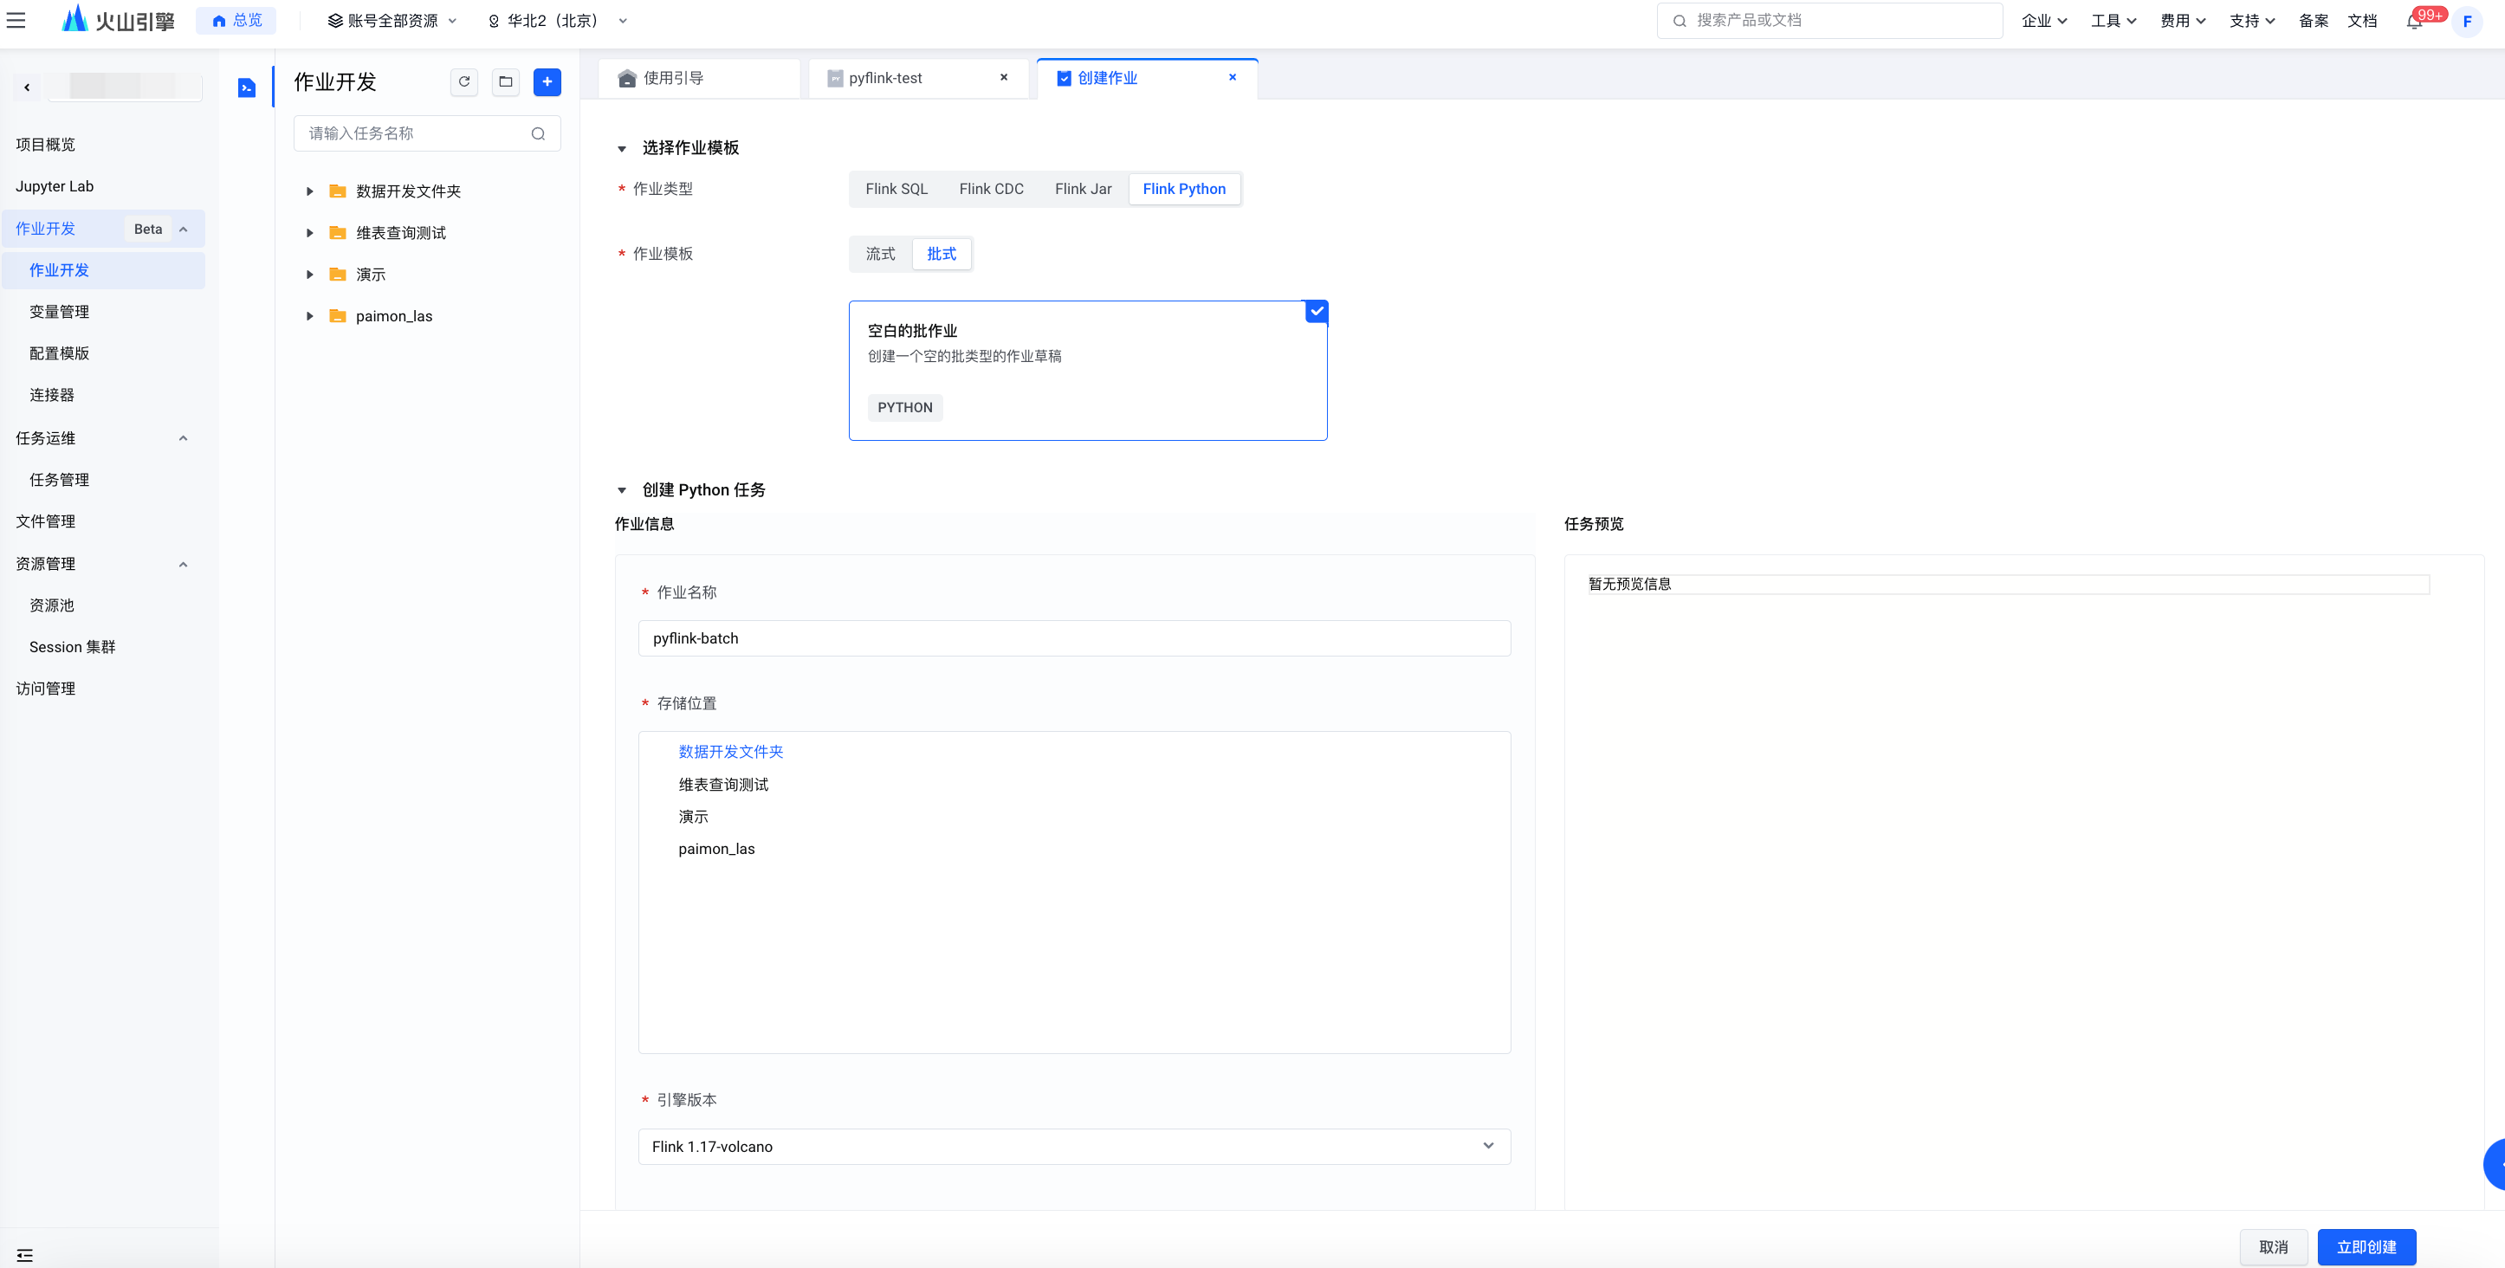Click the blue plus create button
Screen dimensions: 2505x1268
[x=547, y=81]
